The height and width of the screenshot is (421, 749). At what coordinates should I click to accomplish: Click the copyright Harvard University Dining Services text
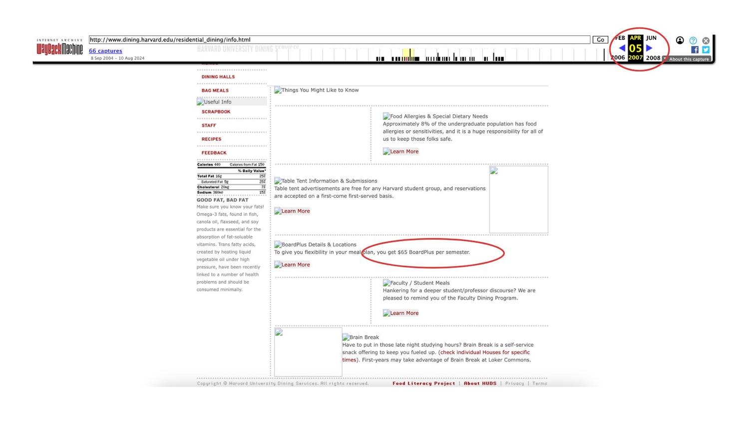(x=283, y=384)
